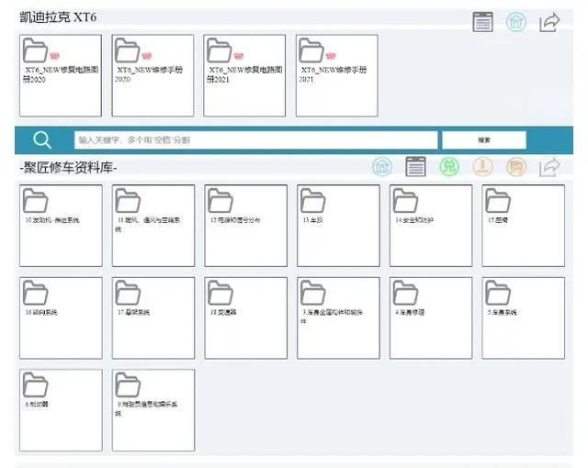The image size is (588, 468).
Task: Open folder 12.电源和信号分布
Action: point(246,226)
